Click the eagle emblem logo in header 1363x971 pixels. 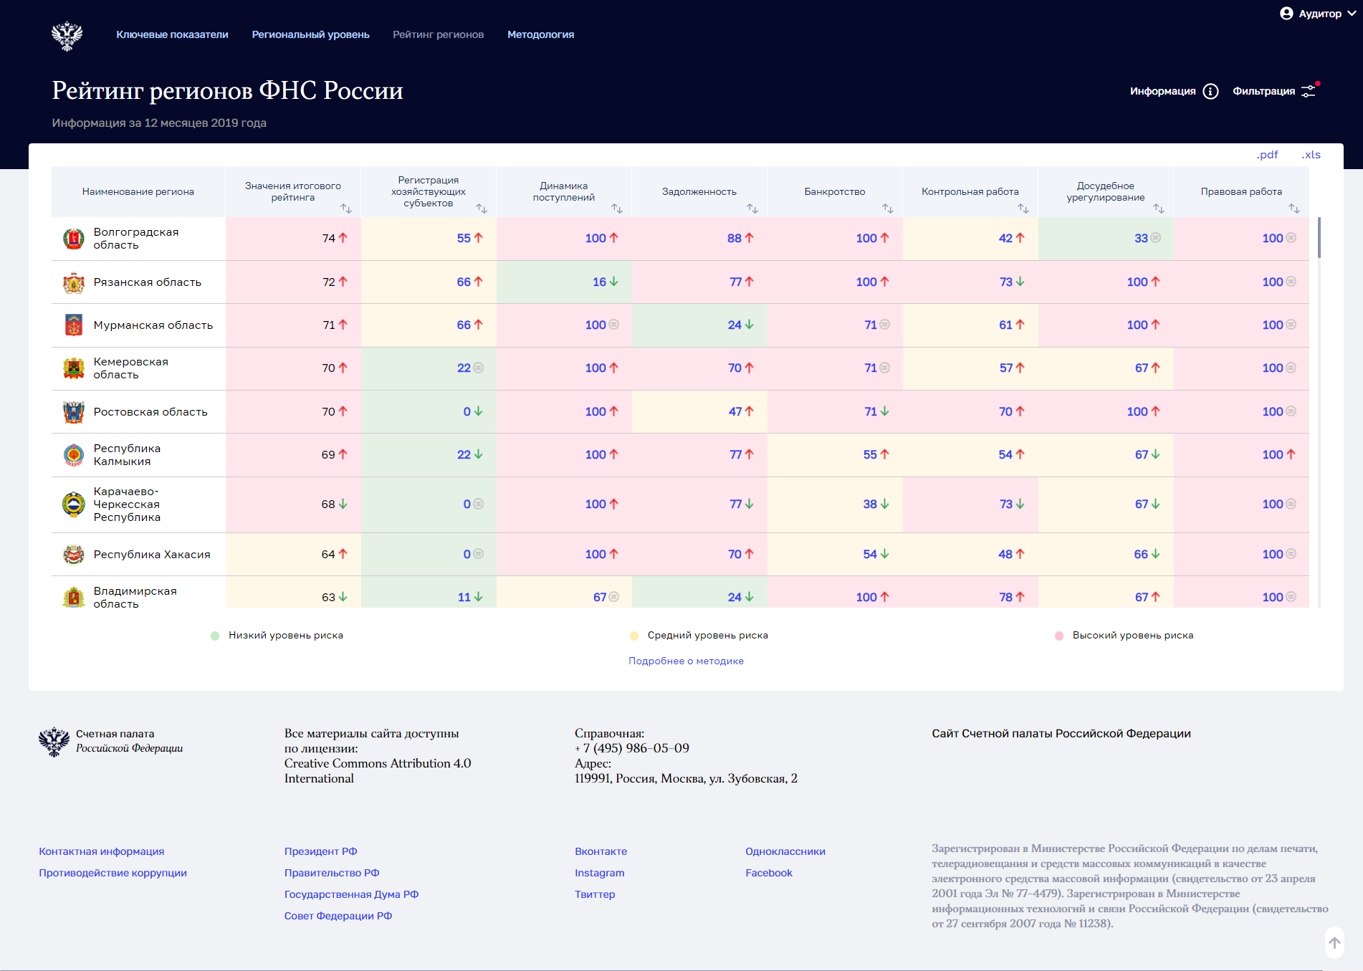click(x=67, y=35)
